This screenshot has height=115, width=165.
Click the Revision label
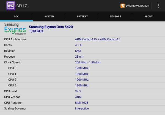(10, 51)
